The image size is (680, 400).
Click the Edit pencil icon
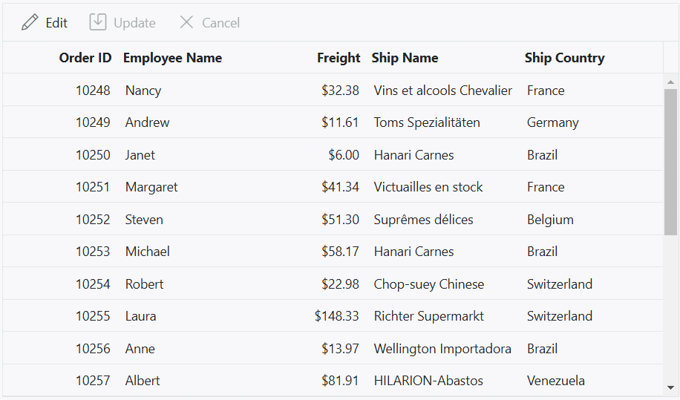click(30, 22)
